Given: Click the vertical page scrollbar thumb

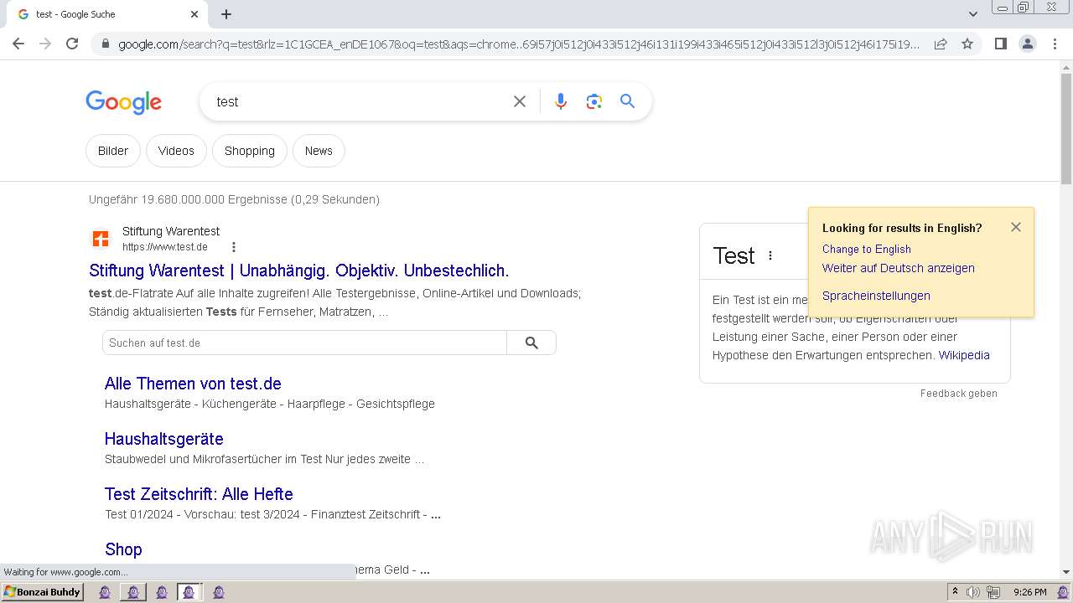Looking at the screenshot, I should click(x=1066, y=130).
